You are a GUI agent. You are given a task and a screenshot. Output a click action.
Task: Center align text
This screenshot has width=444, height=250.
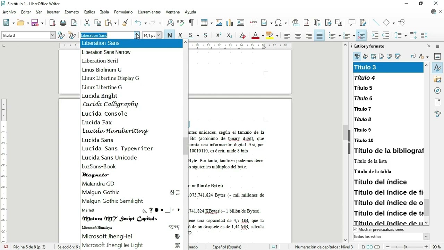tap(298, 35)
